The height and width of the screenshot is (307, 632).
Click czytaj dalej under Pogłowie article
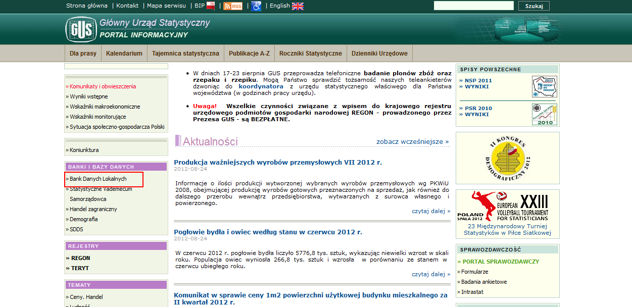pyautogui.click(x=431, y=274)
